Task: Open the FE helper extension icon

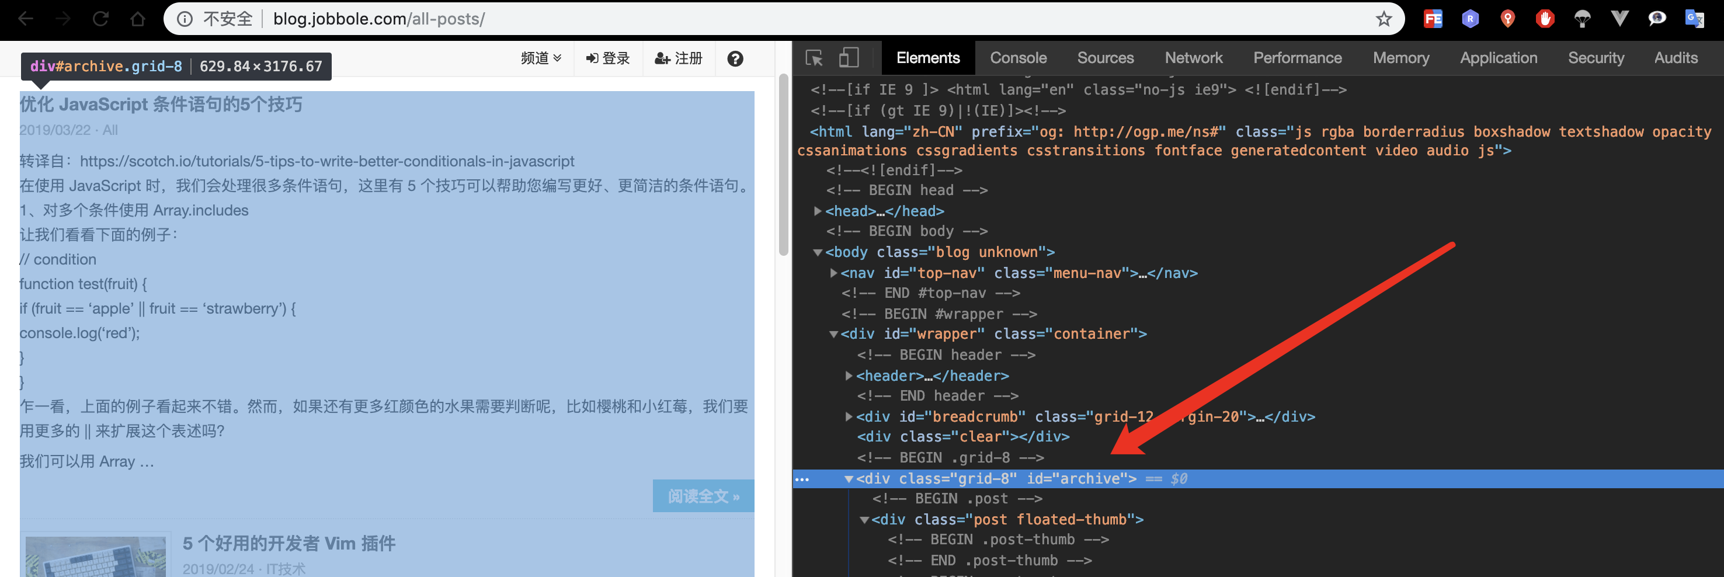Action: 1433,19
